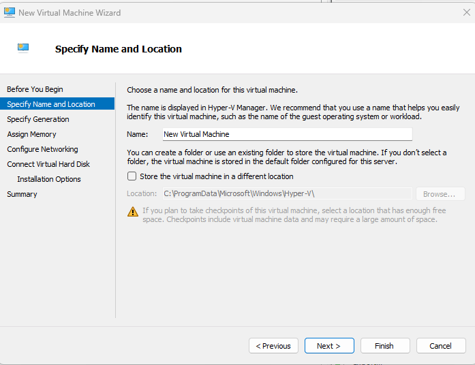The height and width of the screenshot is (365, 475).
Task: Go to the Before You Begin step
Action: [x=35, y=89]
